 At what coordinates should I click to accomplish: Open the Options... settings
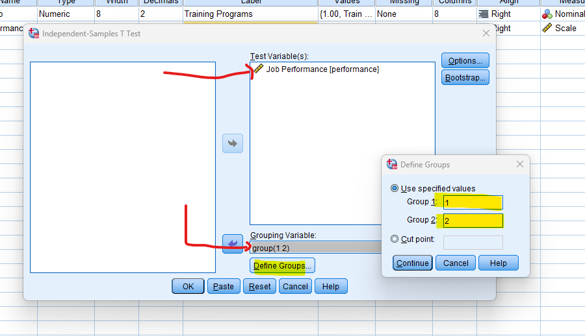465,61
